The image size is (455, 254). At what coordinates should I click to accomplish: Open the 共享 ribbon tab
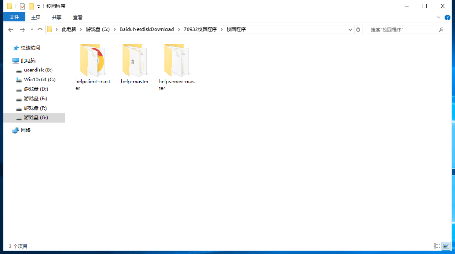[x=56, y=17]
